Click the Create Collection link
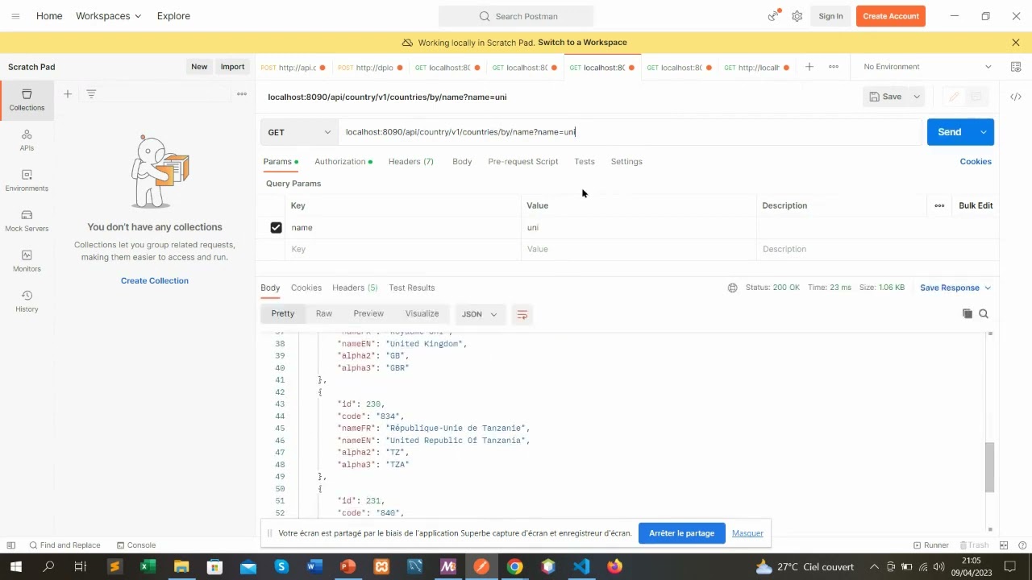 click(x=155, y=280)
